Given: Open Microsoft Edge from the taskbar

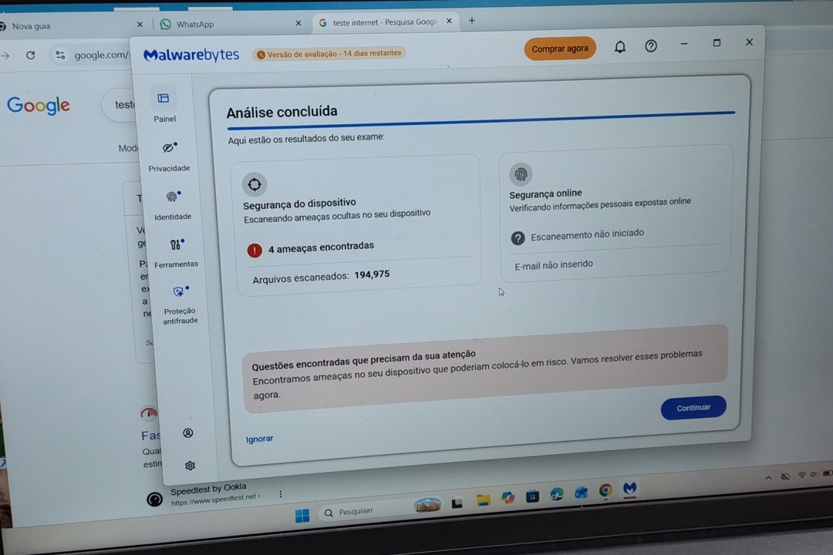Looking at the screenshot, I should click(557, 494).
